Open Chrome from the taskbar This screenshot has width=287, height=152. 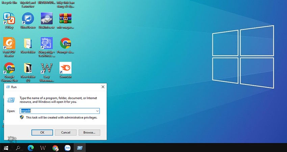[55, 148]
